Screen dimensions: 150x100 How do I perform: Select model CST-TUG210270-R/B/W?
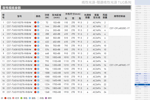19,26
